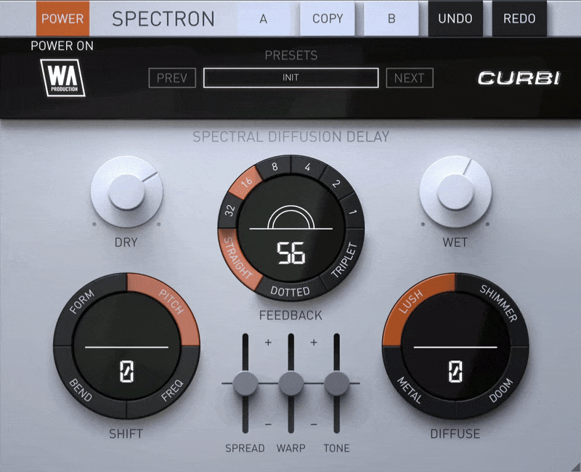Screen dimensions: 581x472
Task: Switch to preset slot B
Action: click(391, 20)
